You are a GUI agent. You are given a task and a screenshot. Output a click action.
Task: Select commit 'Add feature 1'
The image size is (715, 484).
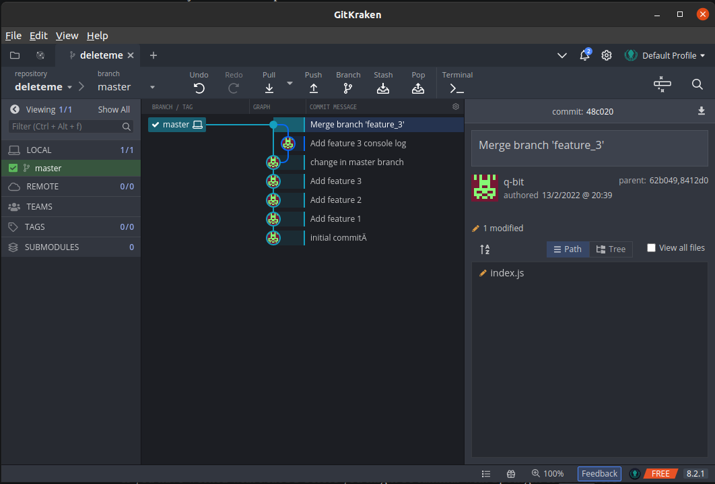[335, 218]
